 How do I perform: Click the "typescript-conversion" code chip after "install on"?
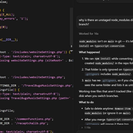[x=110, y=46]
